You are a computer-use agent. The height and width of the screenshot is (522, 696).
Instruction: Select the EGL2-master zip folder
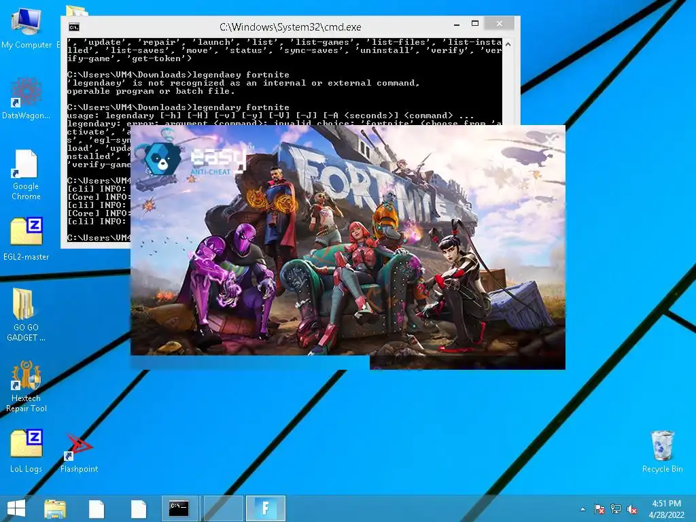click(x=27, y=239)
